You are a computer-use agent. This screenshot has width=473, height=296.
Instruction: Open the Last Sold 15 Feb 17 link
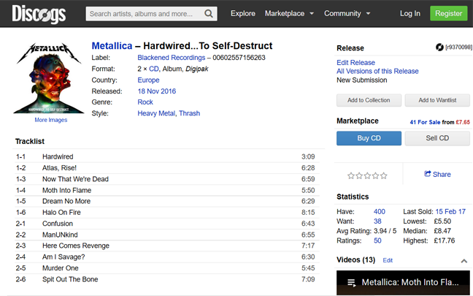pos(450,211)
